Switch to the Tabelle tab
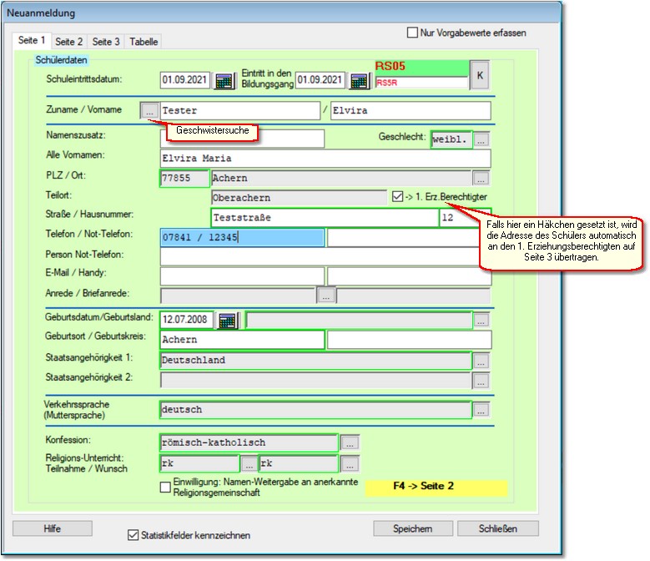This screenshot has height=561, width=650. pyautogui.click(x=143, y=41)
